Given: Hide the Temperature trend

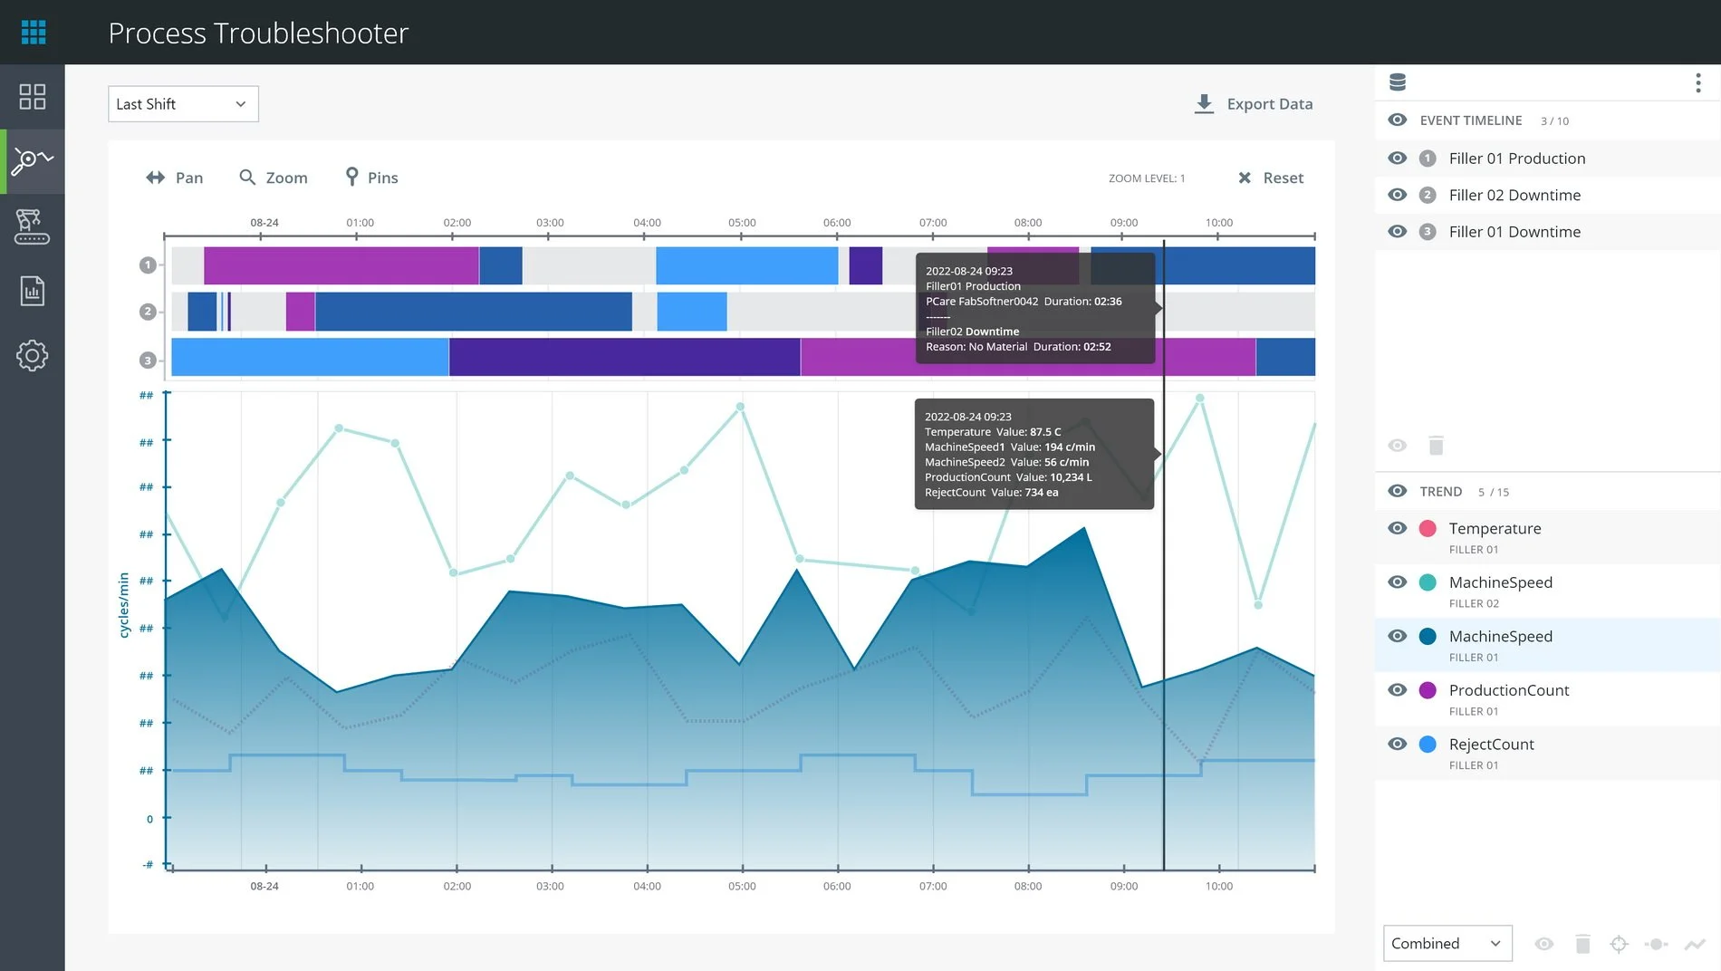Looking at the screenshot, I should point(1398,528).
